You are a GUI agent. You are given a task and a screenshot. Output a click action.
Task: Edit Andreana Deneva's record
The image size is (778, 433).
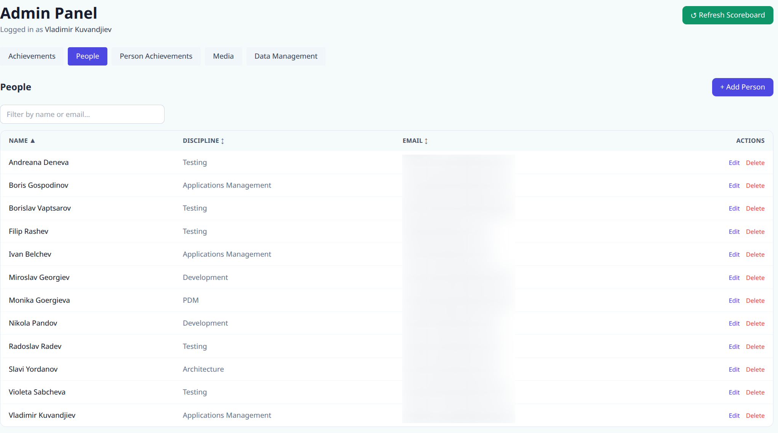(x=734, y=163)
